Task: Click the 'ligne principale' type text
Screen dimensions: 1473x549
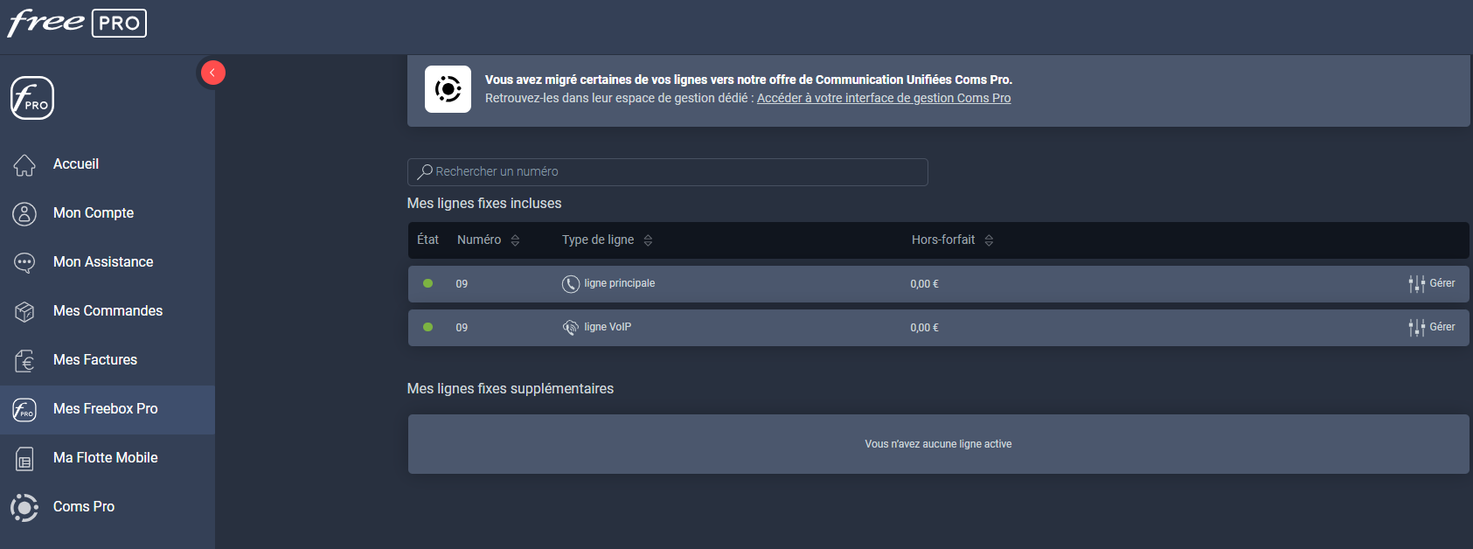Action: point(620,283)
